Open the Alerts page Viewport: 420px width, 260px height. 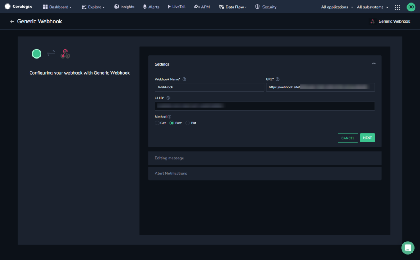pyautogui.click(x=151, y=7)
